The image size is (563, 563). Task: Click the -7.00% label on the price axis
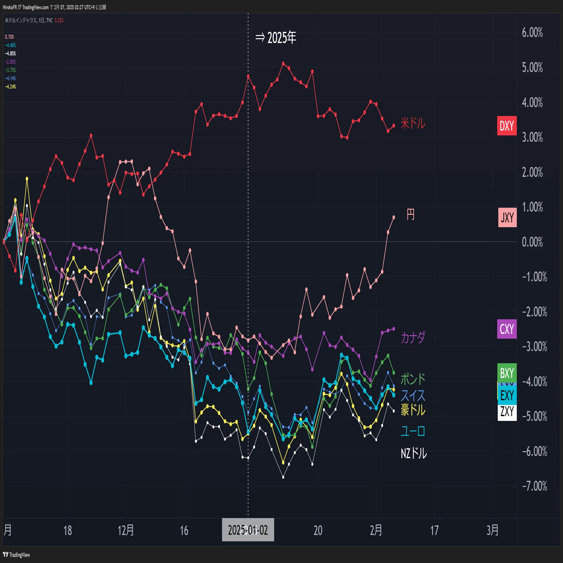534,486
